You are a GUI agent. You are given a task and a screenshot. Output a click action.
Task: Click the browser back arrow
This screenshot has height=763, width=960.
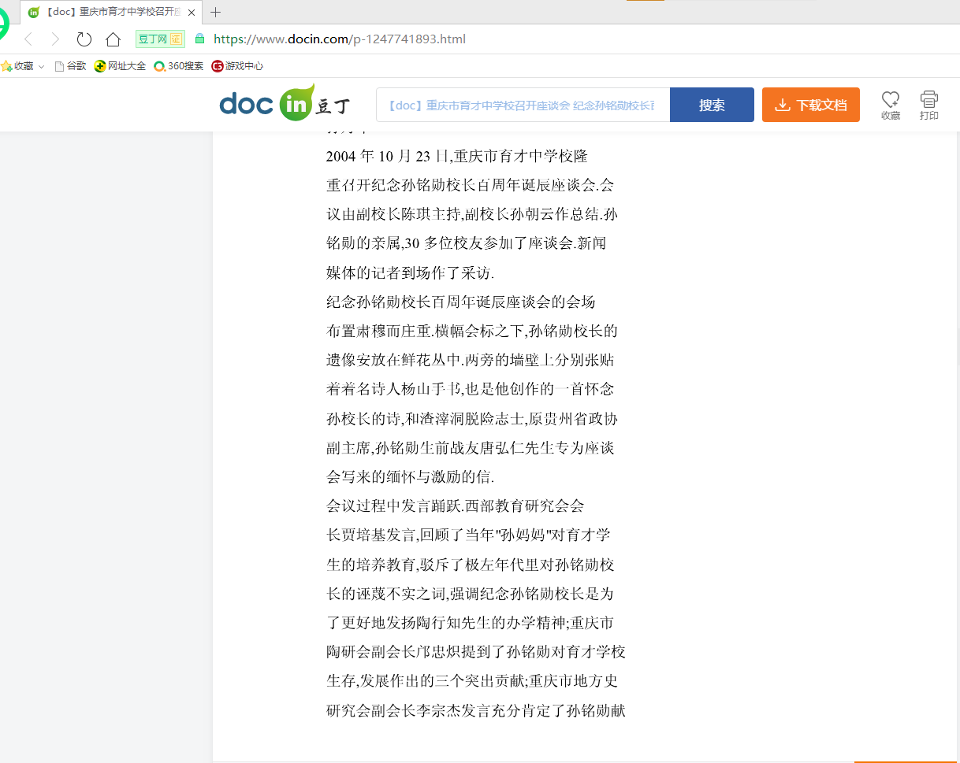pyautogui.click(x=29, y=39)
